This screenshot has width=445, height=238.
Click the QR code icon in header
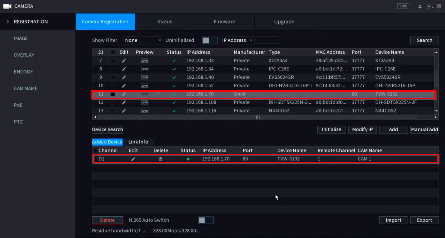click(439, 6)
